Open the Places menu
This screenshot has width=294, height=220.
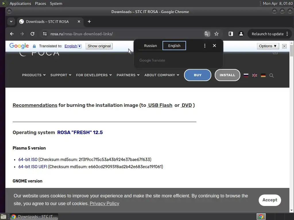tap(40, 3)
